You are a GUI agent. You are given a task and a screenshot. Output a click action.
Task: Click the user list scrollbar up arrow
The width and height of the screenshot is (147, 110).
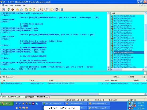[x=145, y=13]
